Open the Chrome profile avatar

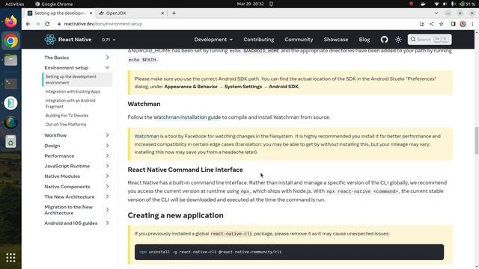click(x=463, y=24)
